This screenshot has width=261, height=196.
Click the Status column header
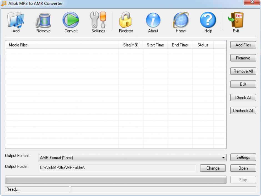click(x=203, y=45)
